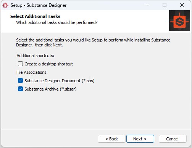The width and height of the screenshot is (192, 148).
Task: Enable the Create a desktop shortcut checkbox
Action: 20,64
